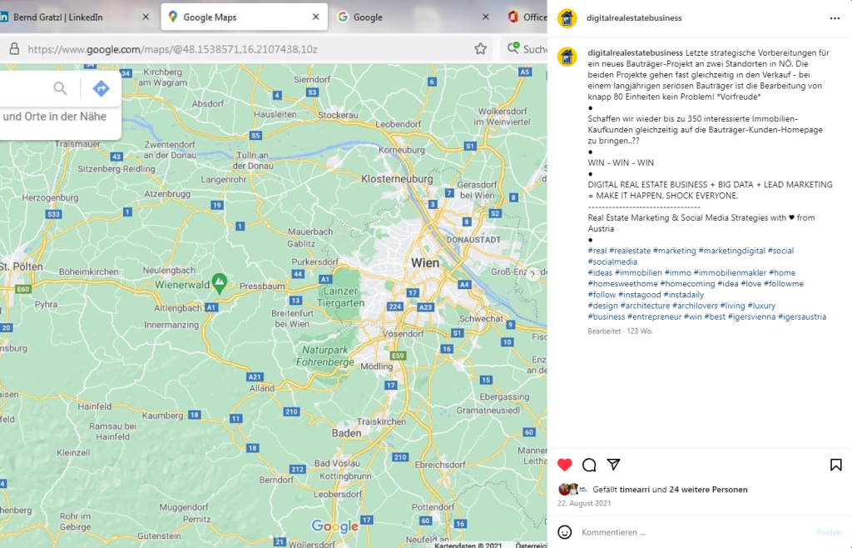Save the post with the bookmark icon
This screenshot has height=548, width=852.
coord(835,465)
